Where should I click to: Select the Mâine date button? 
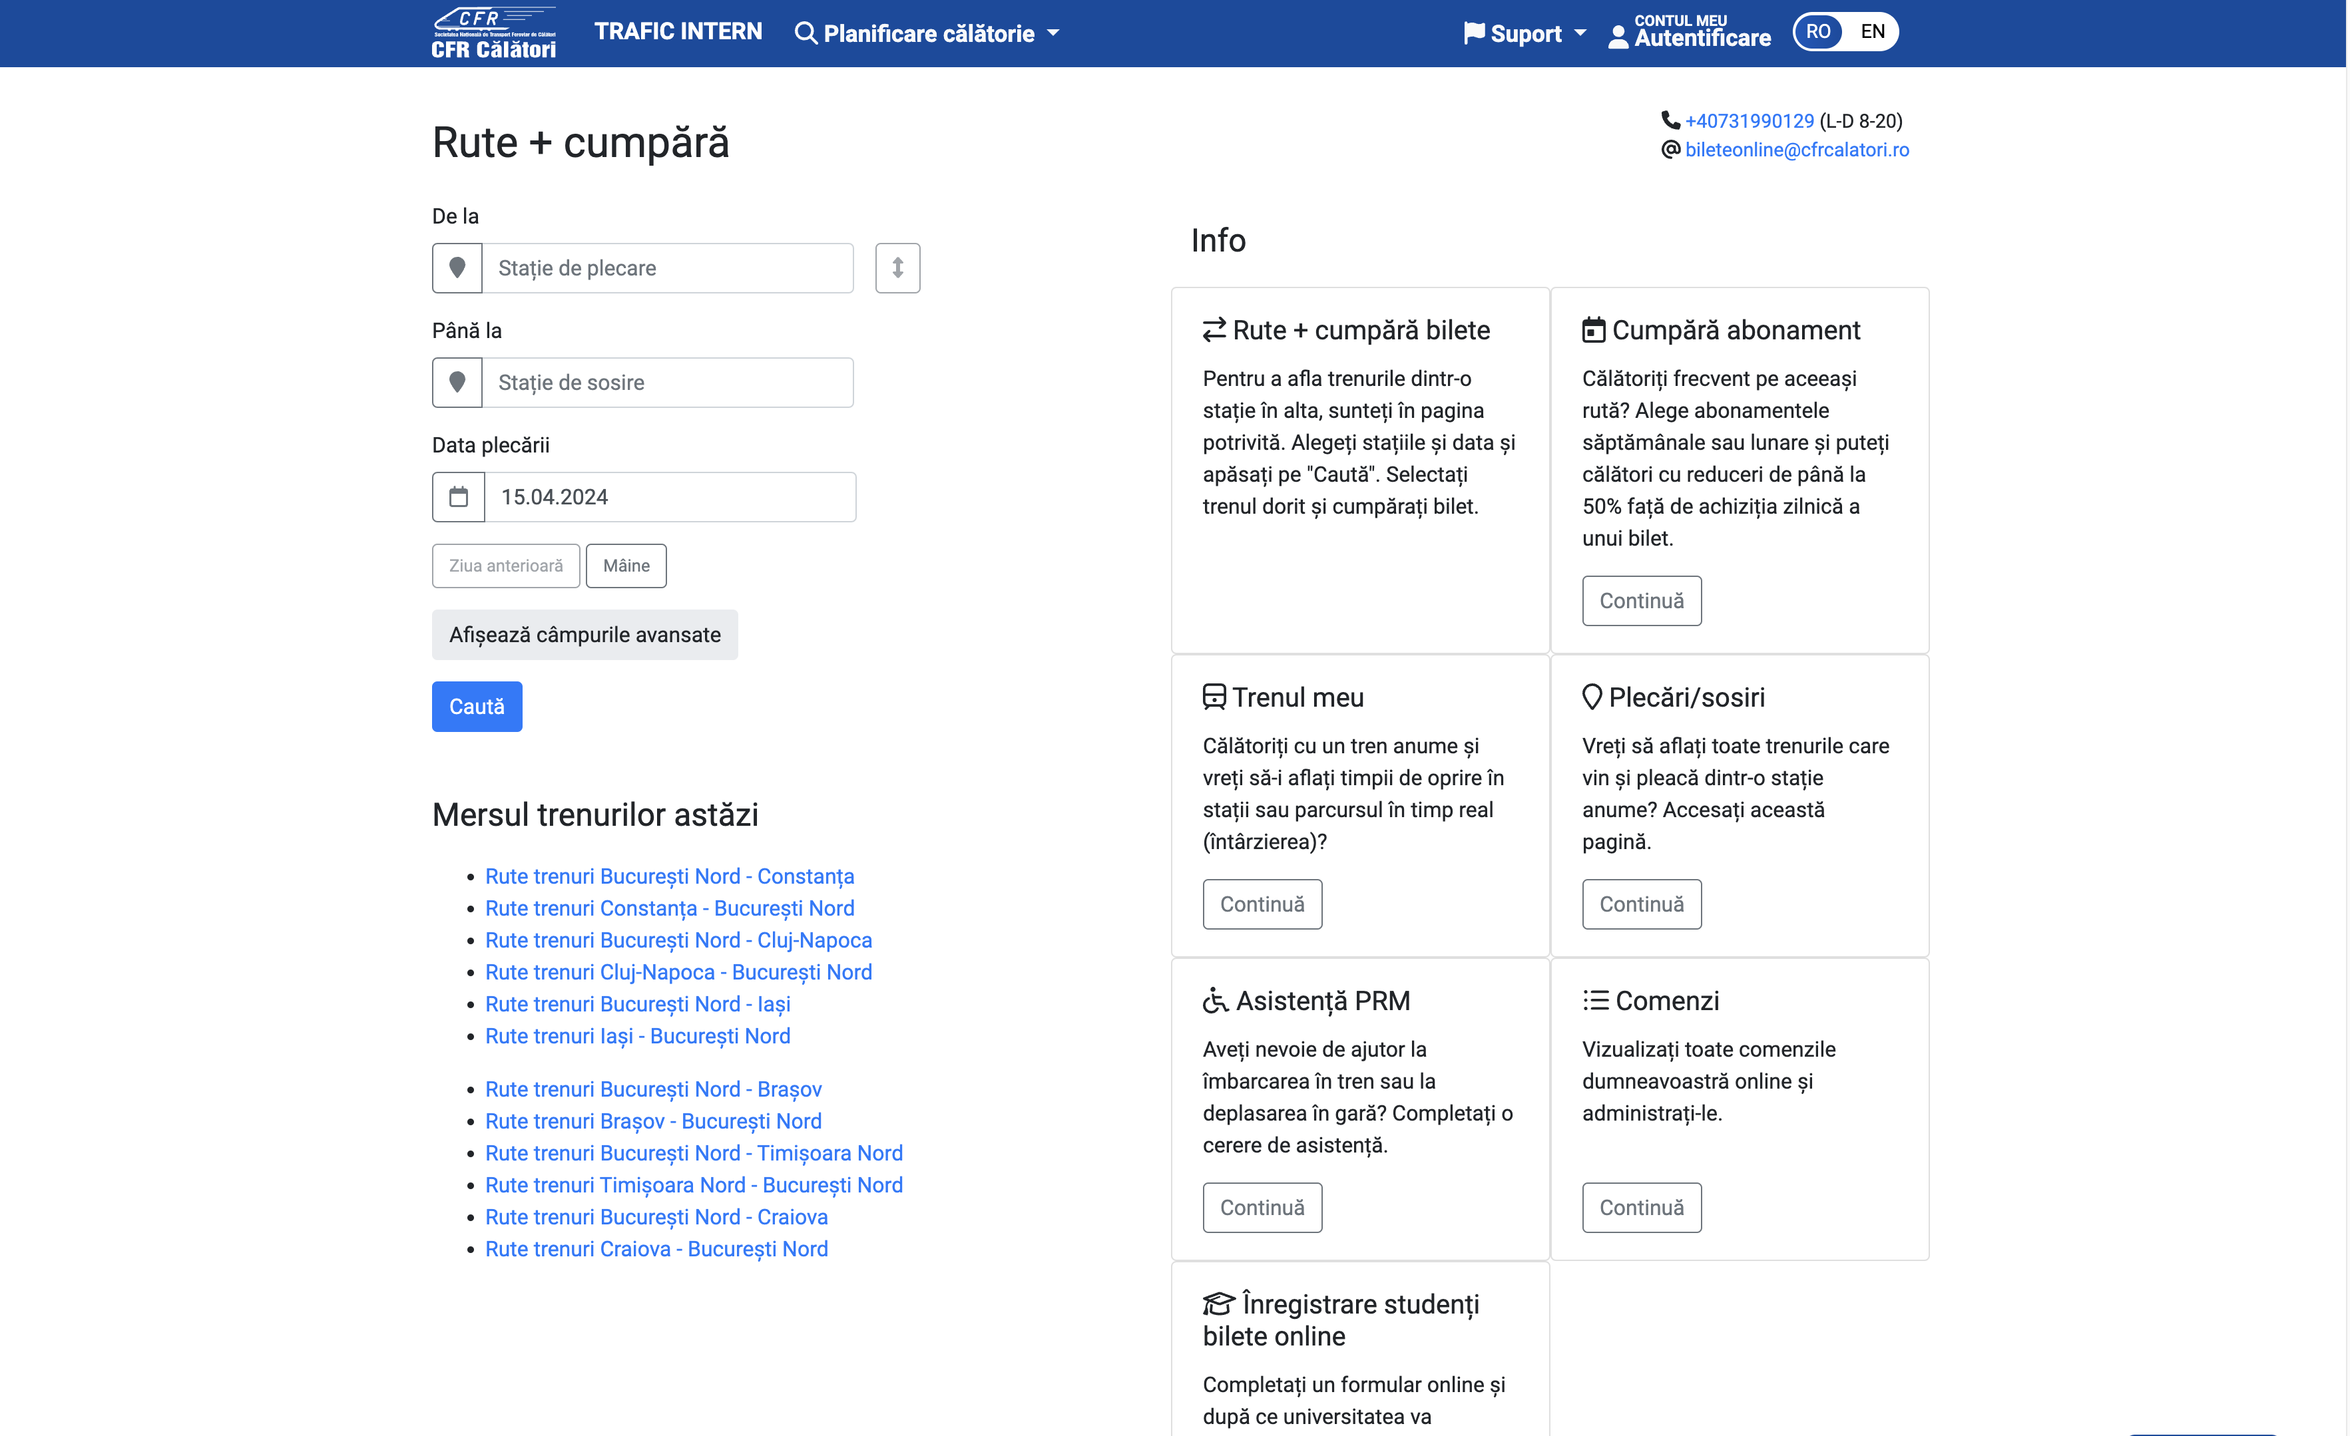click(626, 566)
